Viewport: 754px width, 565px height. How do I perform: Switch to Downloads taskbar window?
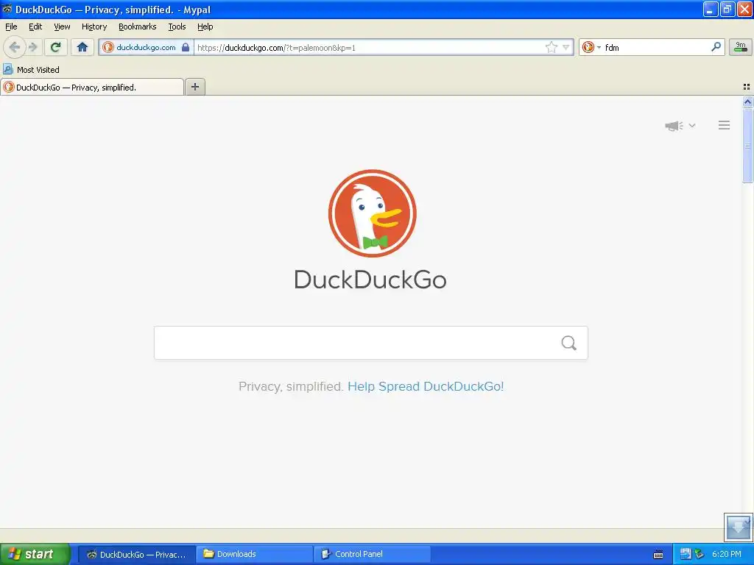click(x=254, y=554)
